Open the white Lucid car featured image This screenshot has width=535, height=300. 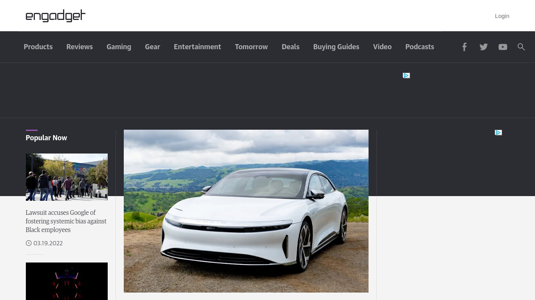pyautogui.click(x=246, y=211)
